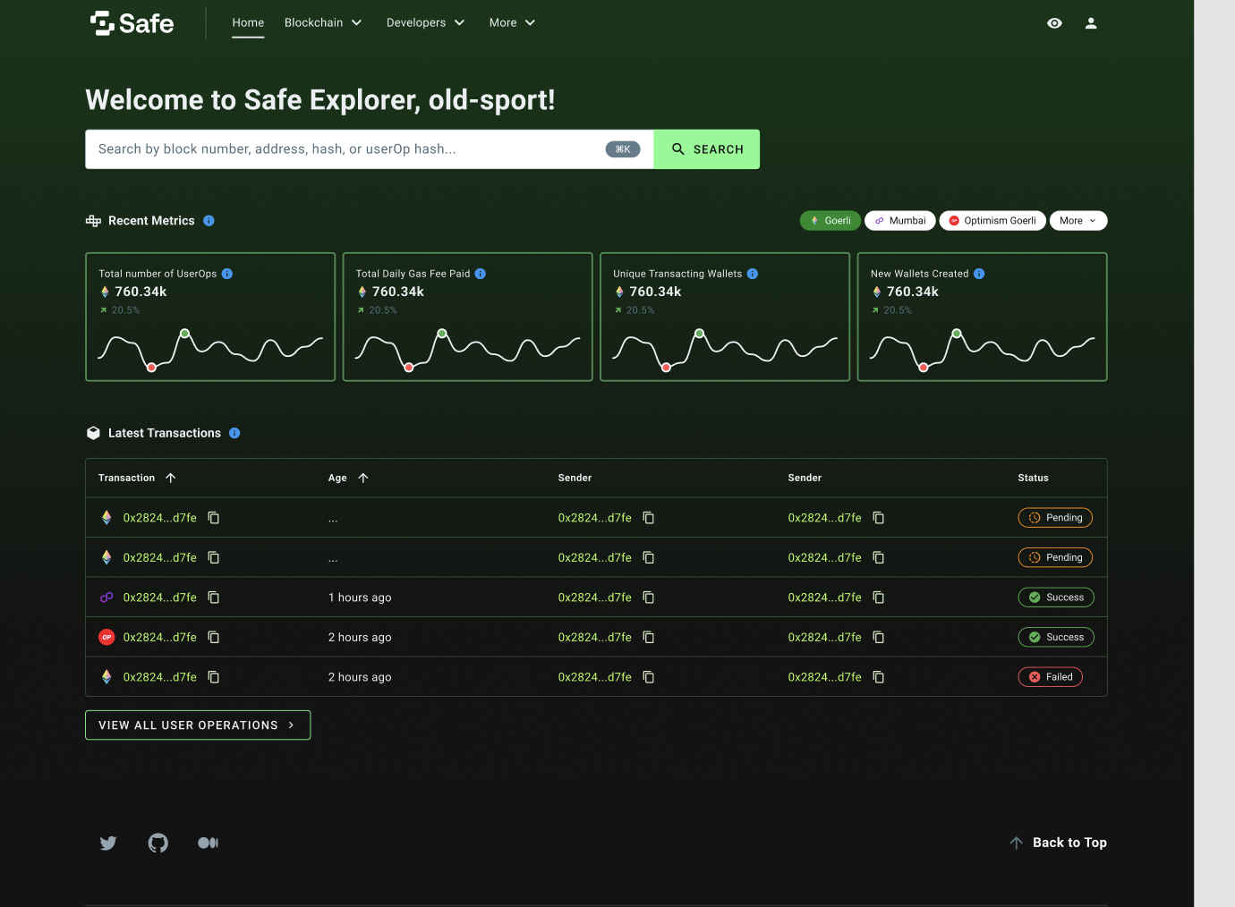Open transaction link in 1 hours ago row

160,598
